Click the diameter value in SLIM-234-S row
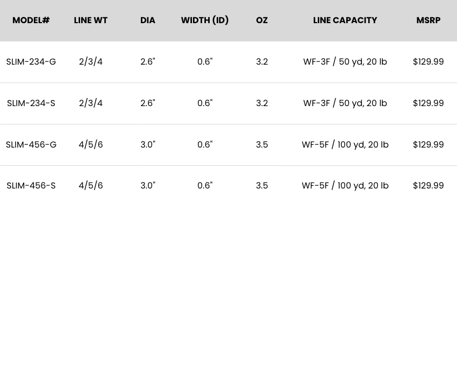The image size is (457, 377). click(x=148, y=103)
